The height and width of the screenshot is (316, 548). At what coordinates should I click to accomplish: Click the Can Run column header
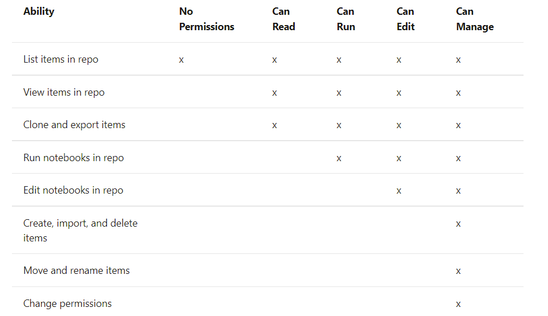(x=345, y=19)
